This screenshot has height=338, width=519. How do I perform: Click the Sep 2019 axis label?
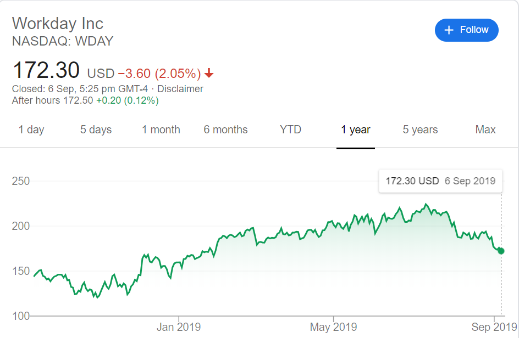click(494, 327)
